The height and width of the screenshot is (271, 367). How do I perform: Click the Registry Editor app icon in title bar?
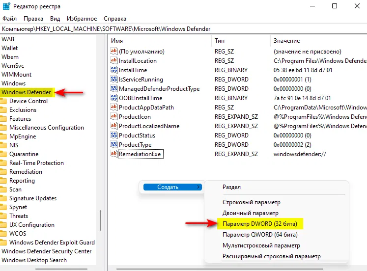pos(6,6)
